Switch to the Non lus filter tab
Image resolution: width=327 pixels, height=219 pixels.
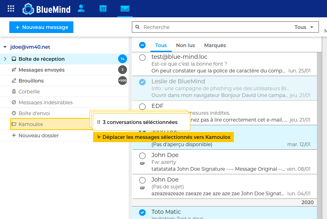click(185, 45)
